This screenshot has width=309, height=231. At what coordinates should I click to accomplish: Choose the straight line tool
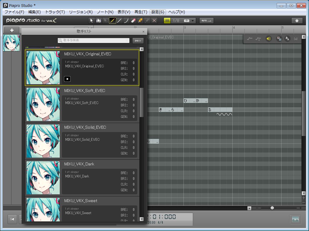point(119,20)
